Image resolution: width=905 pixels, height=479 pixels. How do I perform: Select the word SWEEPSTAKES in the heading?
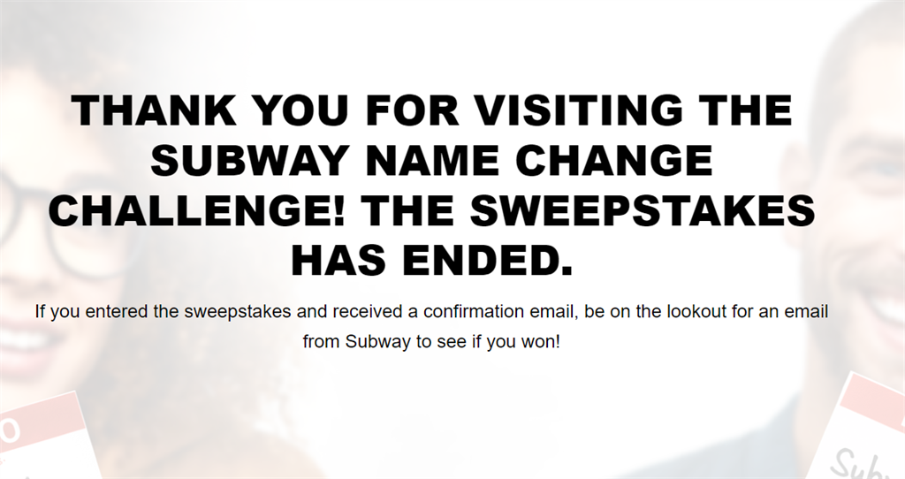coord(643,210)
